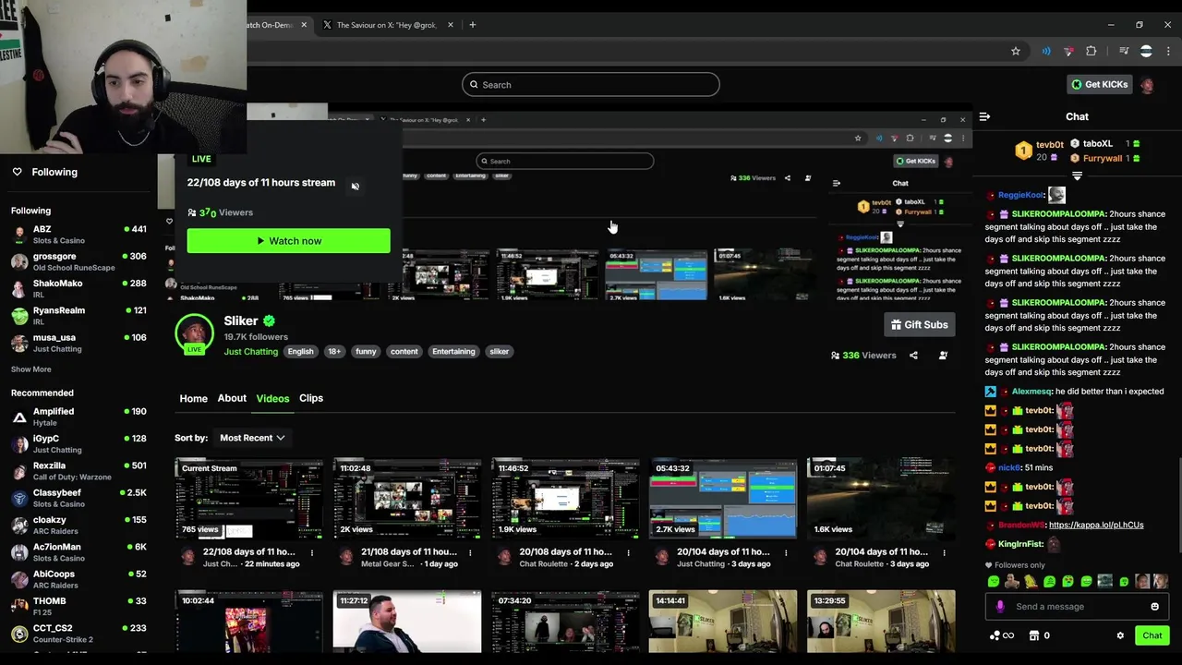Open ShakoMako channel in sidebar

click(78, 289)
